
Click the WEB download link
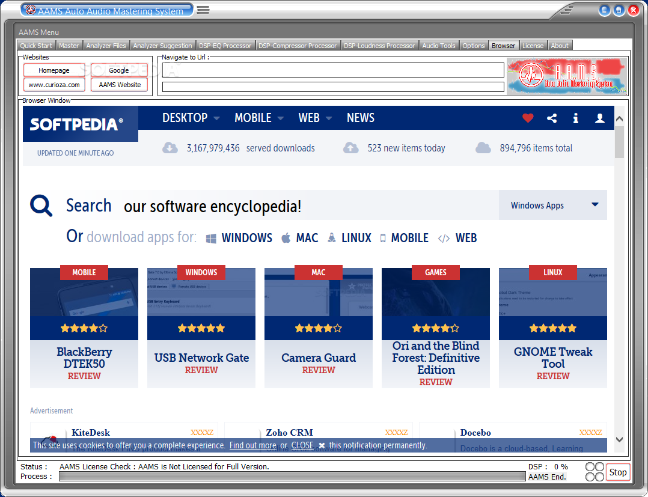coord(466,238)
